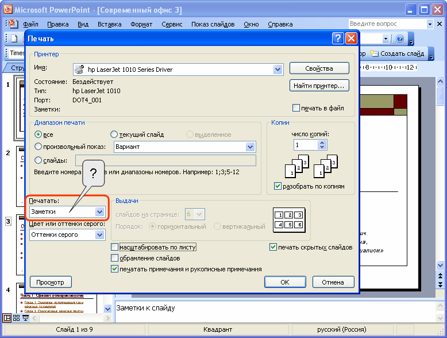The height and width of the screenshot is (338, 447).
Task: Toggle 'печатать примечания и рукописные примечания' checkbox
Action: click(x=114, y=268)
